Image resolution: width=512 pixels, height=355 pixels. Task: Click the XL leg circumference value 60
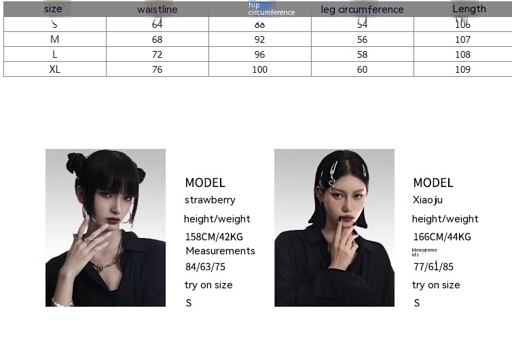click(x=362, y=69)
